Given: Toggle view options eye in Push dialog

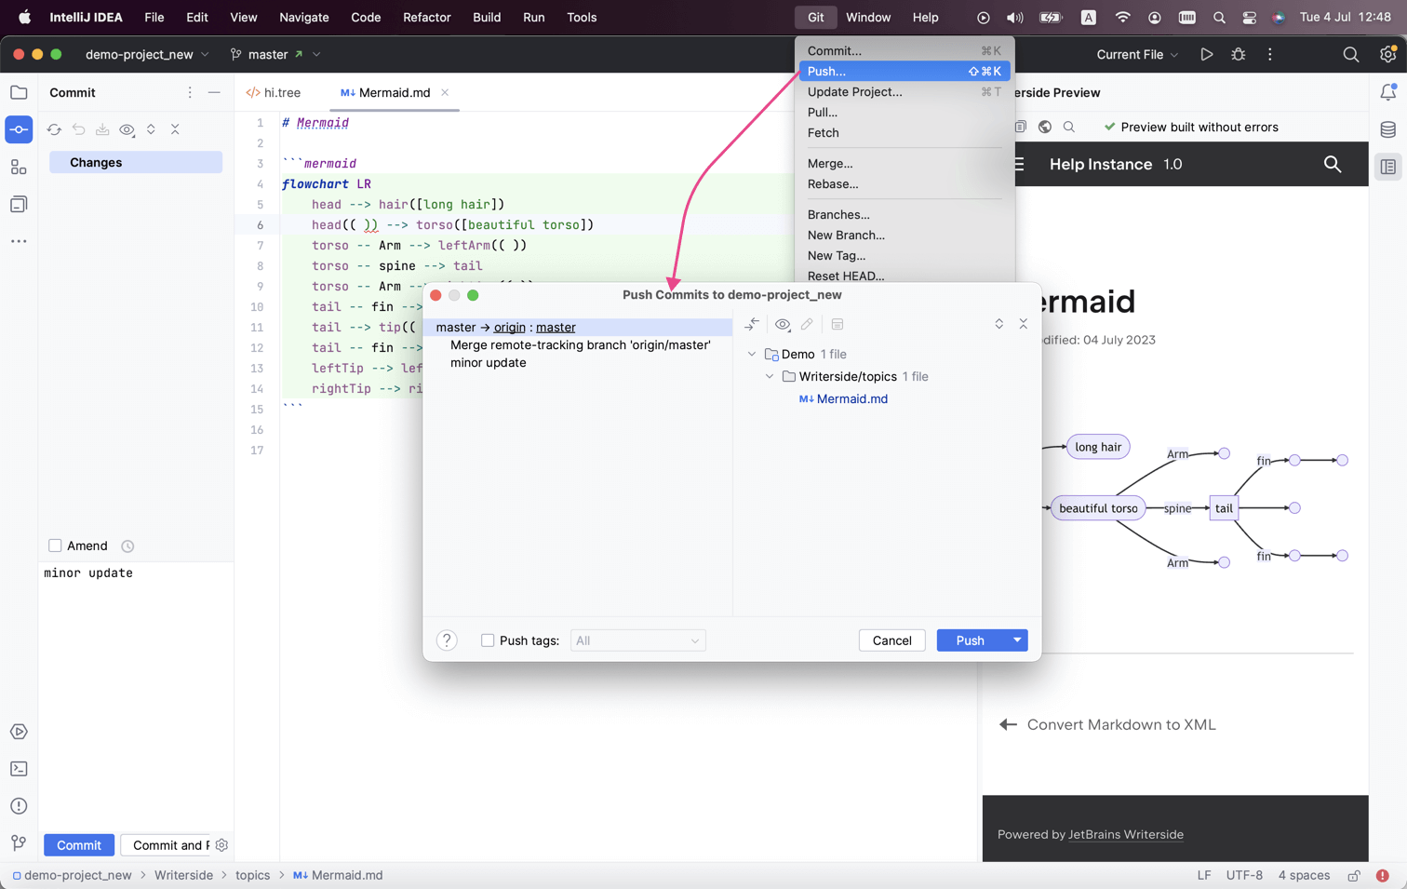Looking at the screenshot, I should click(x=783, y=324).
